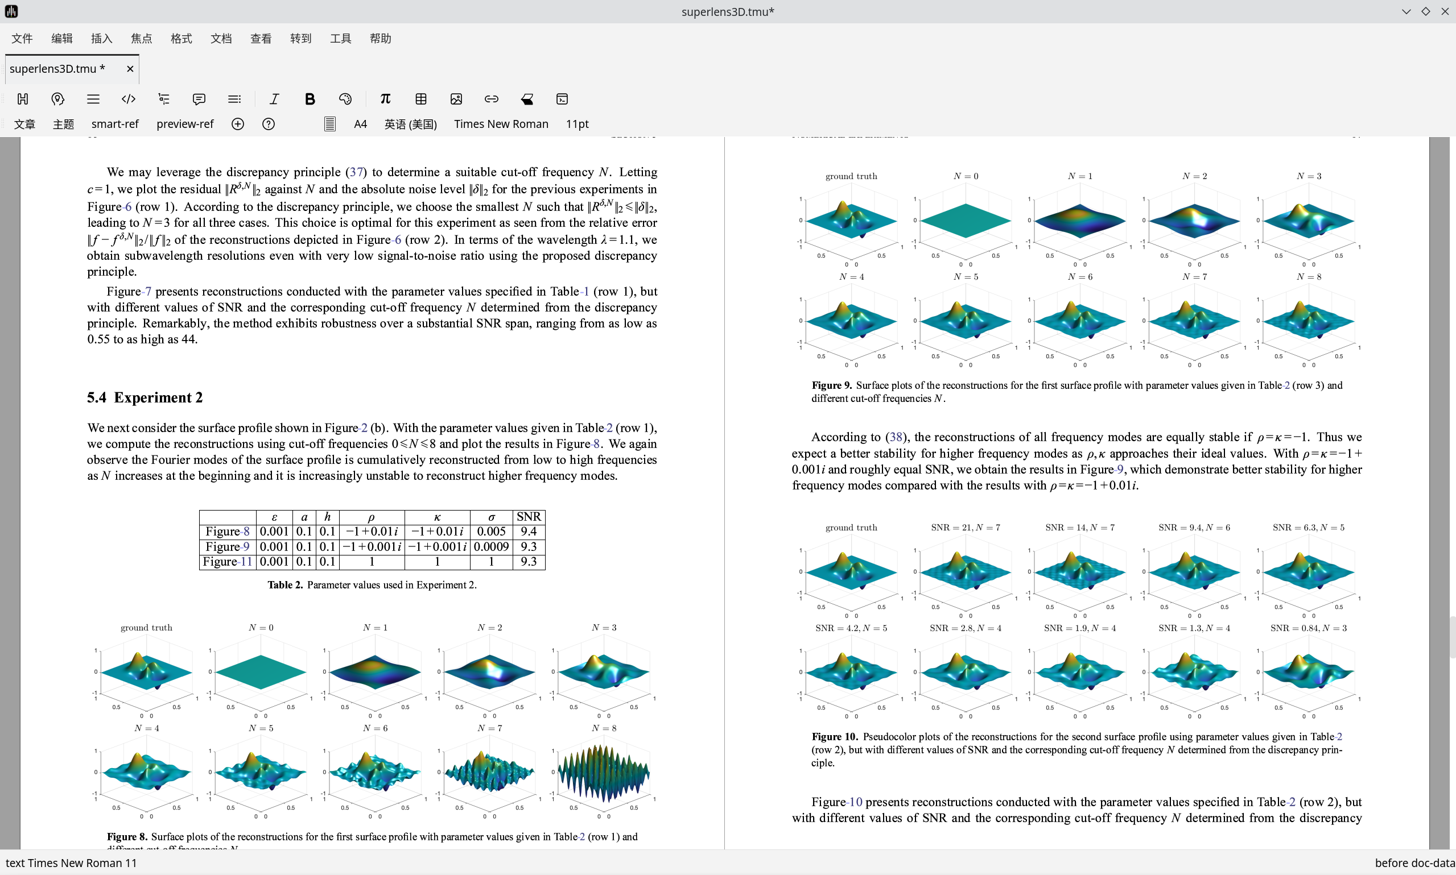Screen dimensions: 1456x875
Task: Toggle italic text formatting
Action: pos(274,99)
